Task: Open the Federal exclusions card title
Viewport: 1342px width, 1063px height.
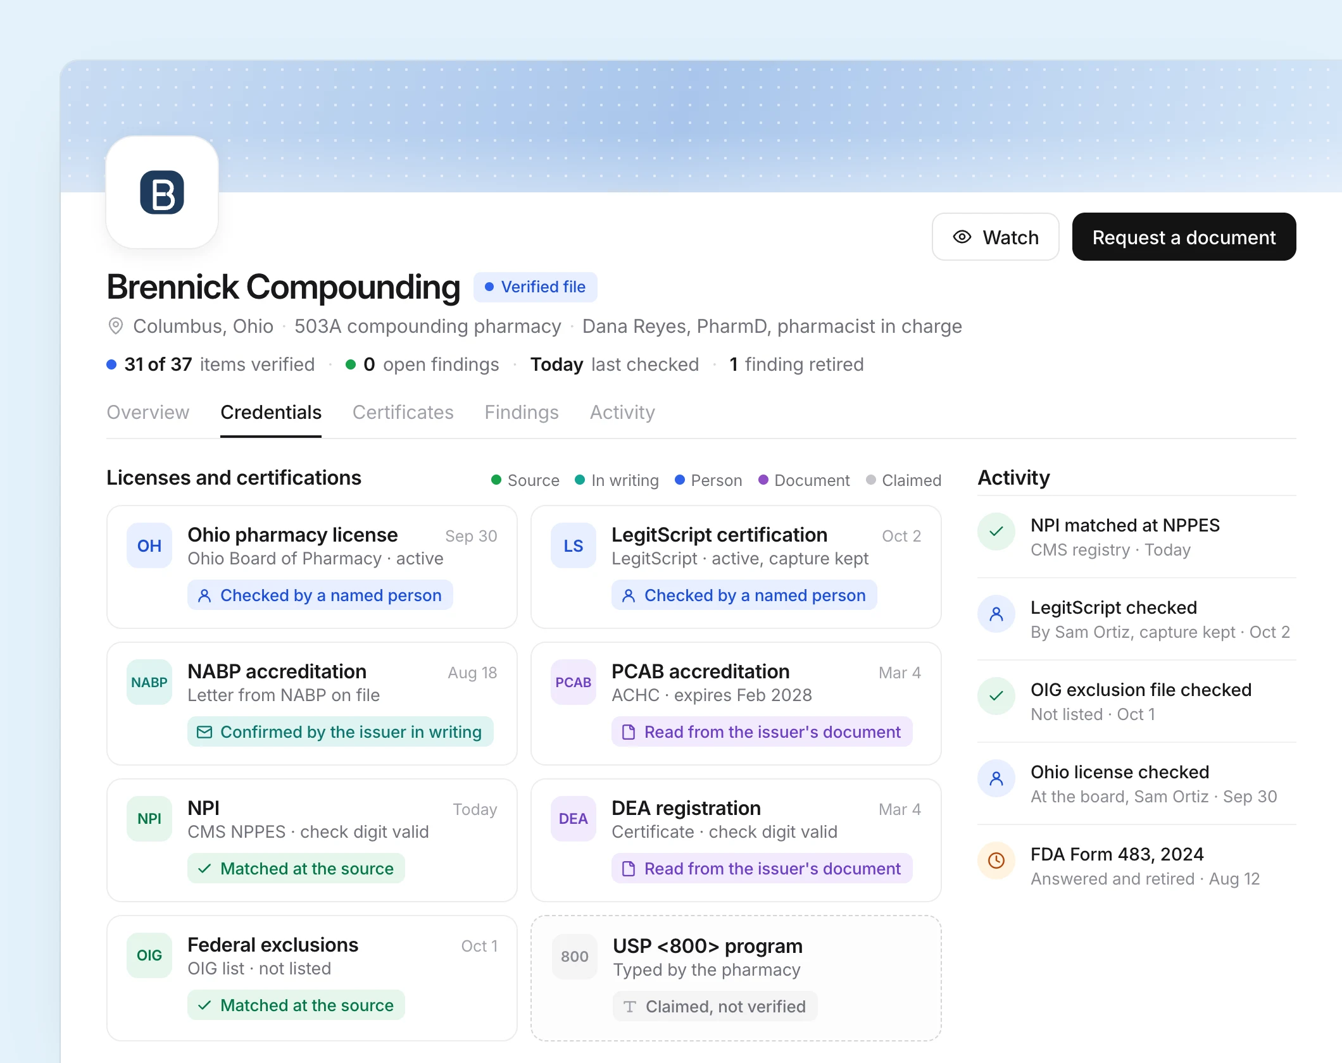Action: pos(273,945)
